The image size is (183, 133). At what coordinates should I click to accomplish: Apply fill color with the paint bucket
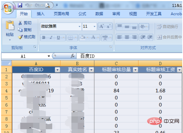coord(83,37)
